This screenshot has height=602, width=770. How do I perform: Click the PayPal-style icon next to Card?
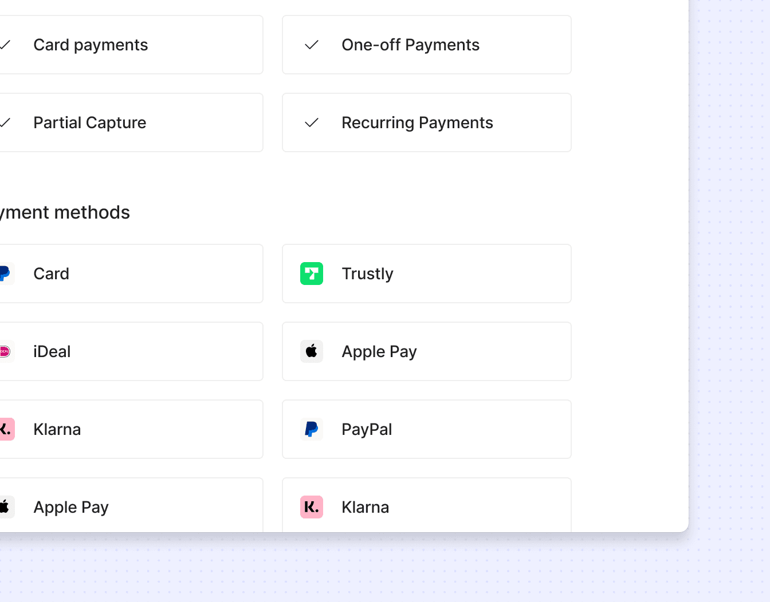6,274
